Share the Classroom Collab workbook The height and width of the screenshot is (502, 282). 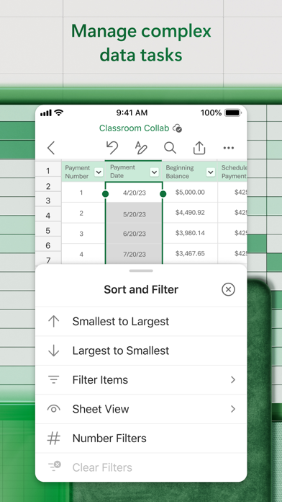(199, 148)
